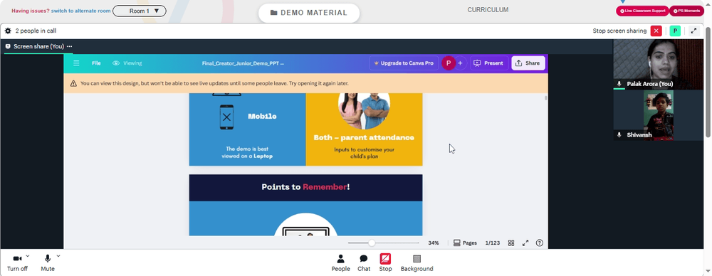Click switch to alternate room link
This screenshot has height=276, width=712.
tap(81, 11)
